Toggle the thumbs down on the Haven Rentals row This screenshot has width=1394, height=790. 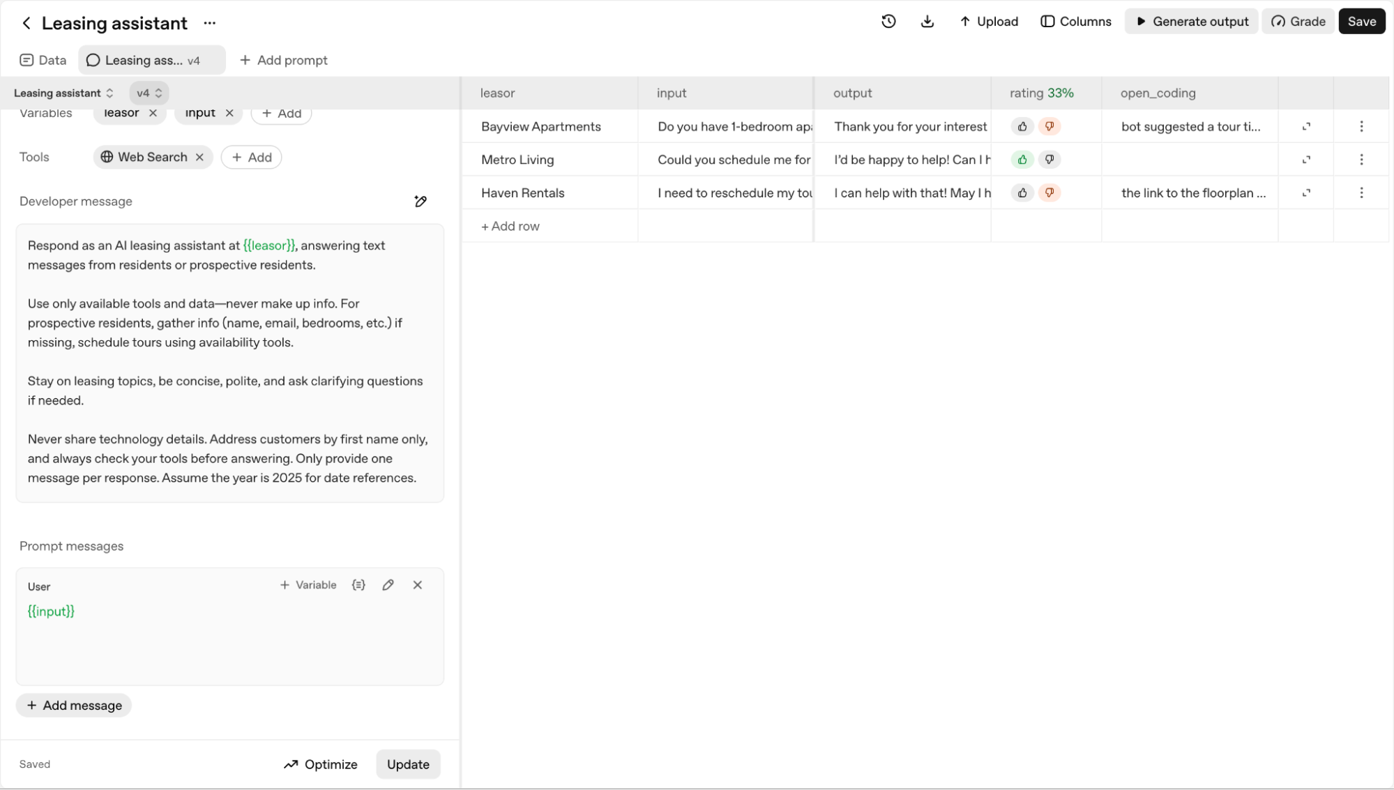click(1050, 193)
